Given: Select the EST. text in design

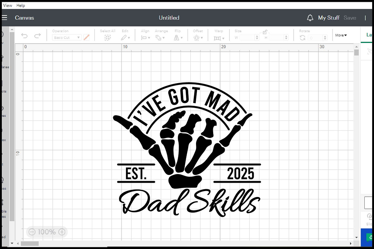Looking at the screenshot, I should [136, 174].
